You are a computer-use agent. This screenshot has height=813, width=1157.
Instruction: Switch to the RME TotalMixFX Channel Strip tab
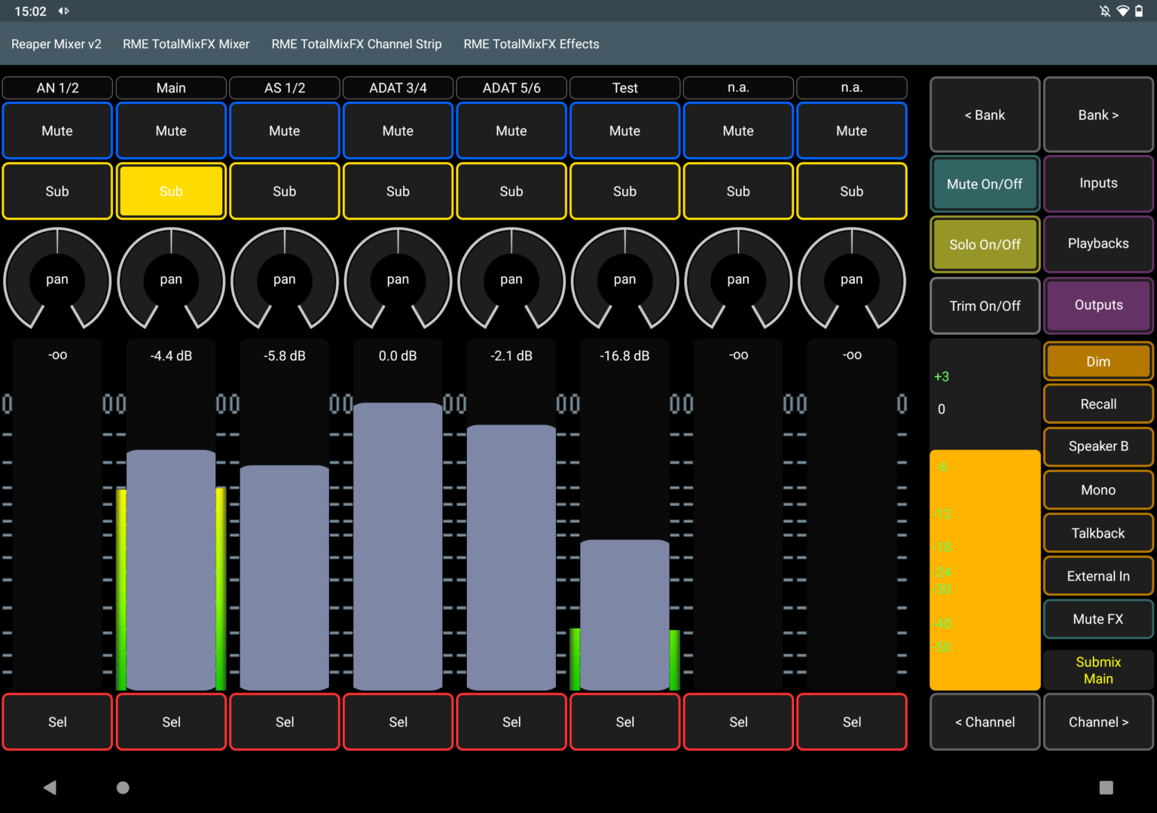pos(356,44)
